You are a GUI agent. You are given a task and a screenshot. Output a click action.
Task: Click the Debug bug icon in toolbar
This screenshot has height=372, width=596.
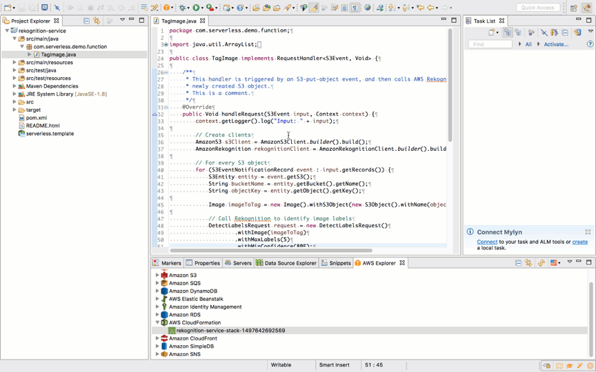click(x=183, y=8)
